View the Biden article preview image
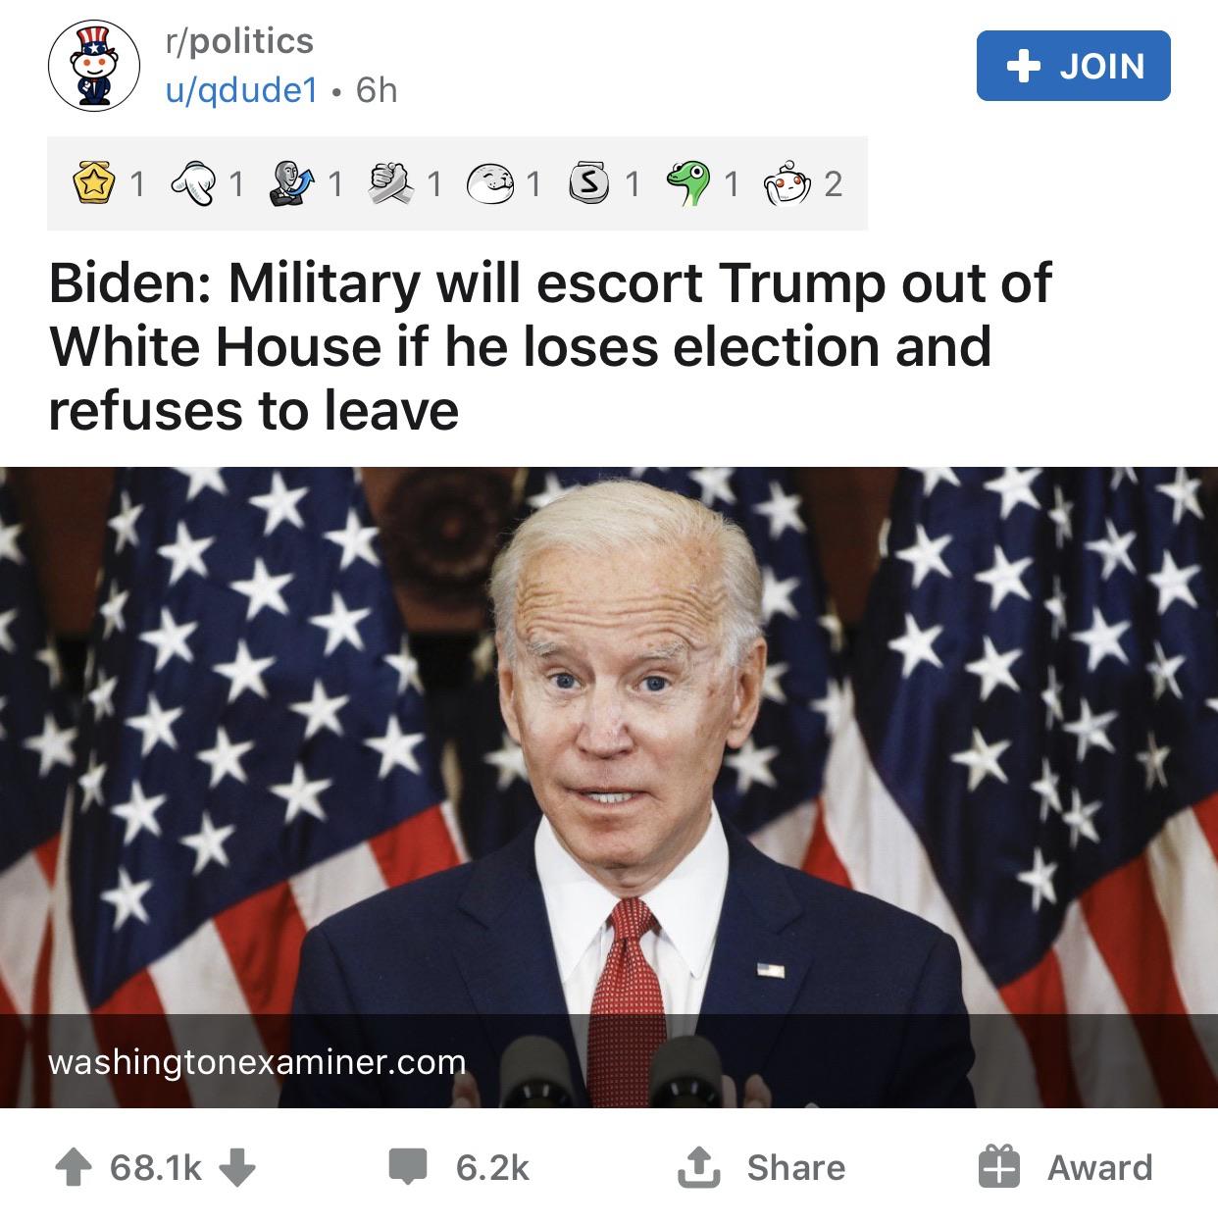1218x1225 pixels. 609,787
